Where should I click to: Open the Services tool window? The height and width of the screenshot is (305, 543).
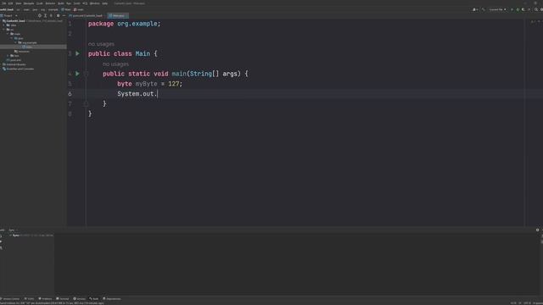coord(80,299)
